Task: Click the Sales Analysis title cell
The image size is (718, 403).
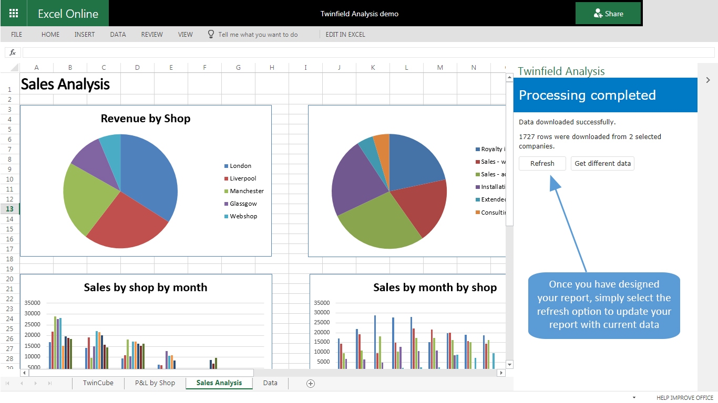Action: coord(65,84)
